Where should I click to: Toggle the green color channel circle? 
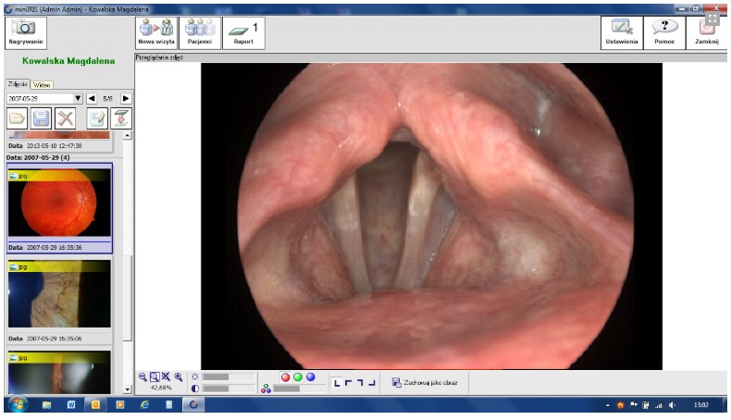click(x=298, y=377)
